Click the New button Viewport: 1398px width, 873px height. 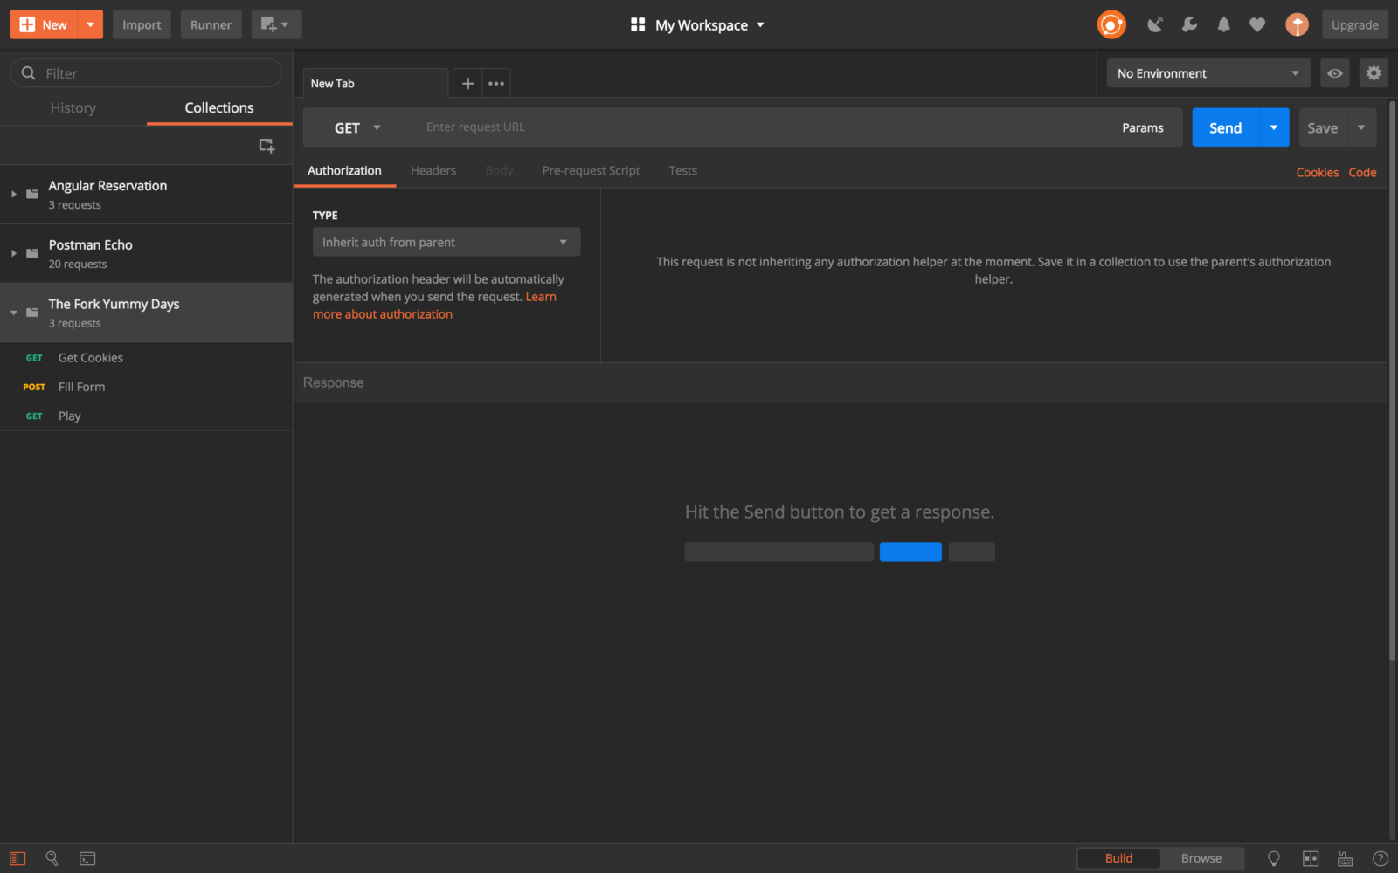(x=44, y=24)
